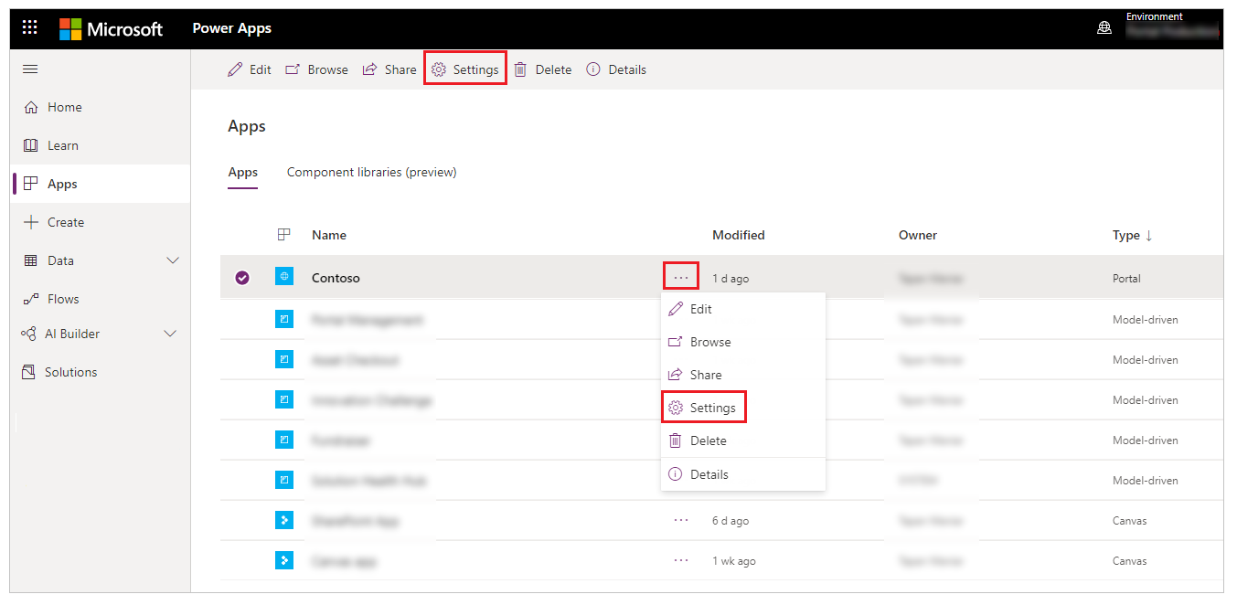Choose Settings in the context menu

coord(743,408)
